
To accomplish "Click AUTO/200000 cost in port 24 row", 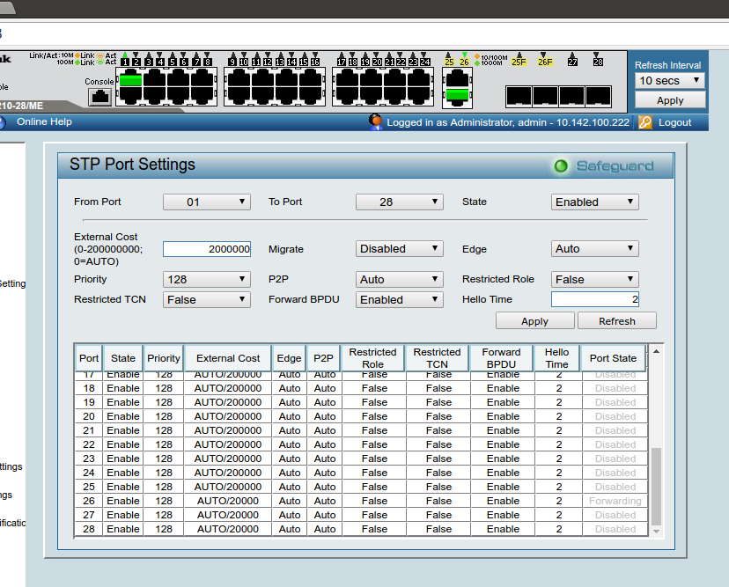I will tap(228, 473).
